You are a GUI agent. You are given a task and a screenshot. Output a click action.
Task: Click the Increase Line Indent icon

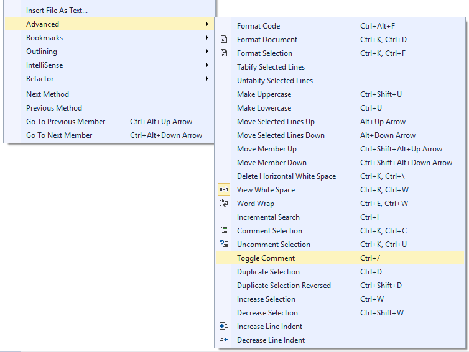pos(224,326)
